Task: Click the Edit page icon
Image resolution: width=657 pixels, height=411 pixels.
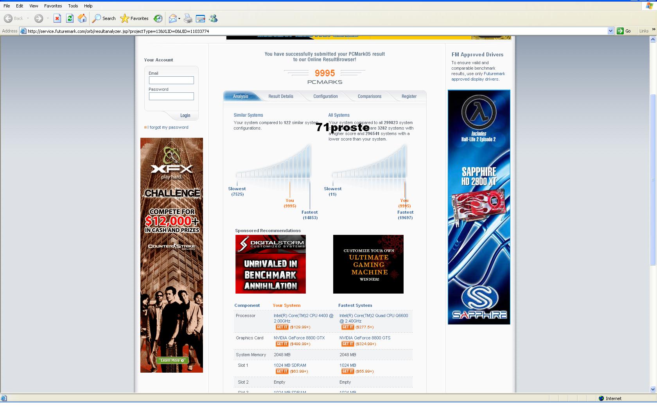Action: (x=201, y=18)
